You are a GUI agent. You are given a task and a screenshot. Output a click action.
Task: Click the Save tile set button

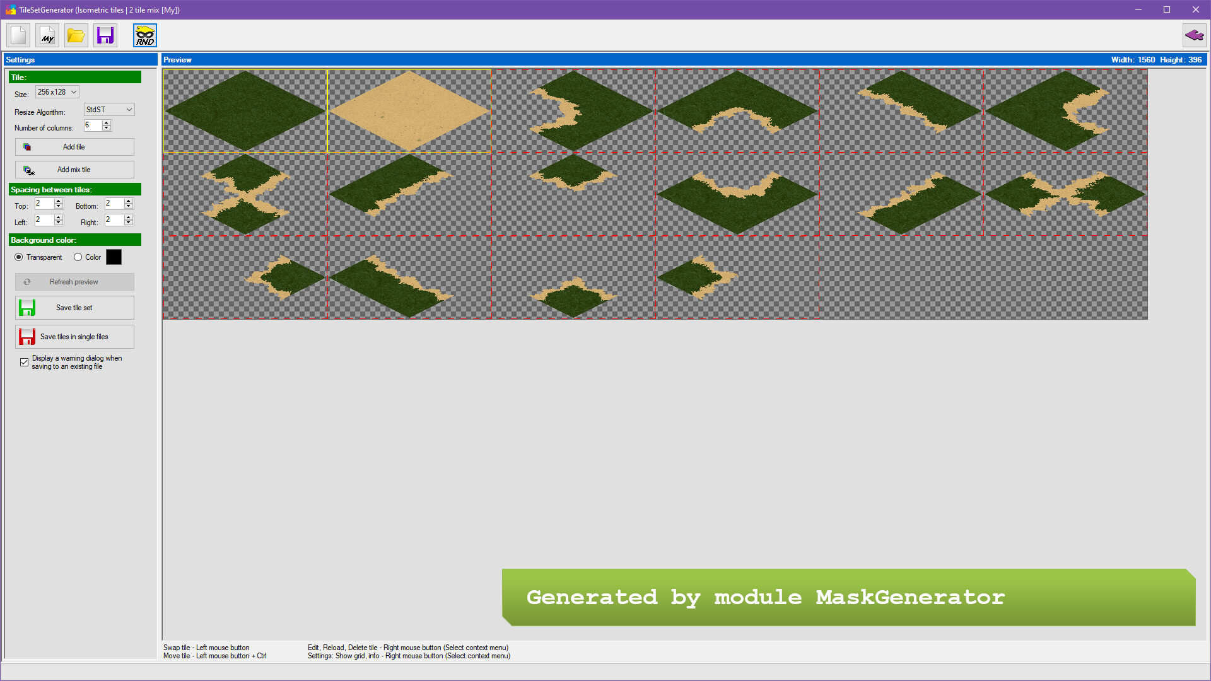[74, 308]
